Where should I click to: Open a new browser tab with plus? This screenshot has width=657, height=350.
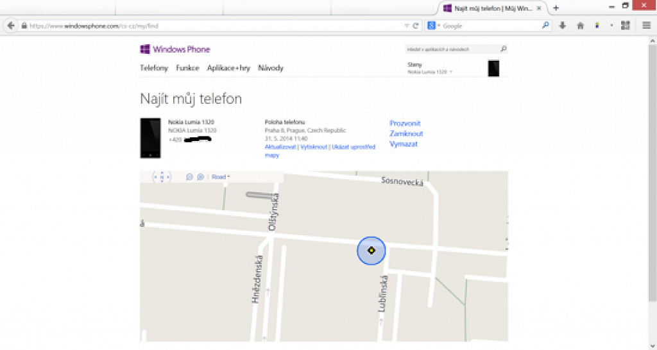(556, 8)
